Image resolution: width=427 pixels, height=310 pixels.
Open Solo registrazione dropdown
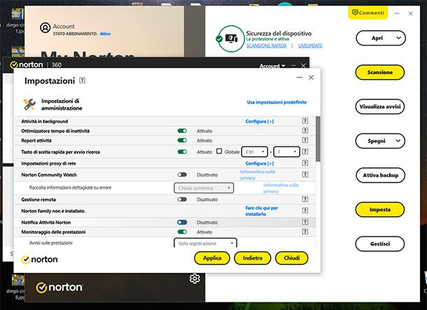(205, 243)
